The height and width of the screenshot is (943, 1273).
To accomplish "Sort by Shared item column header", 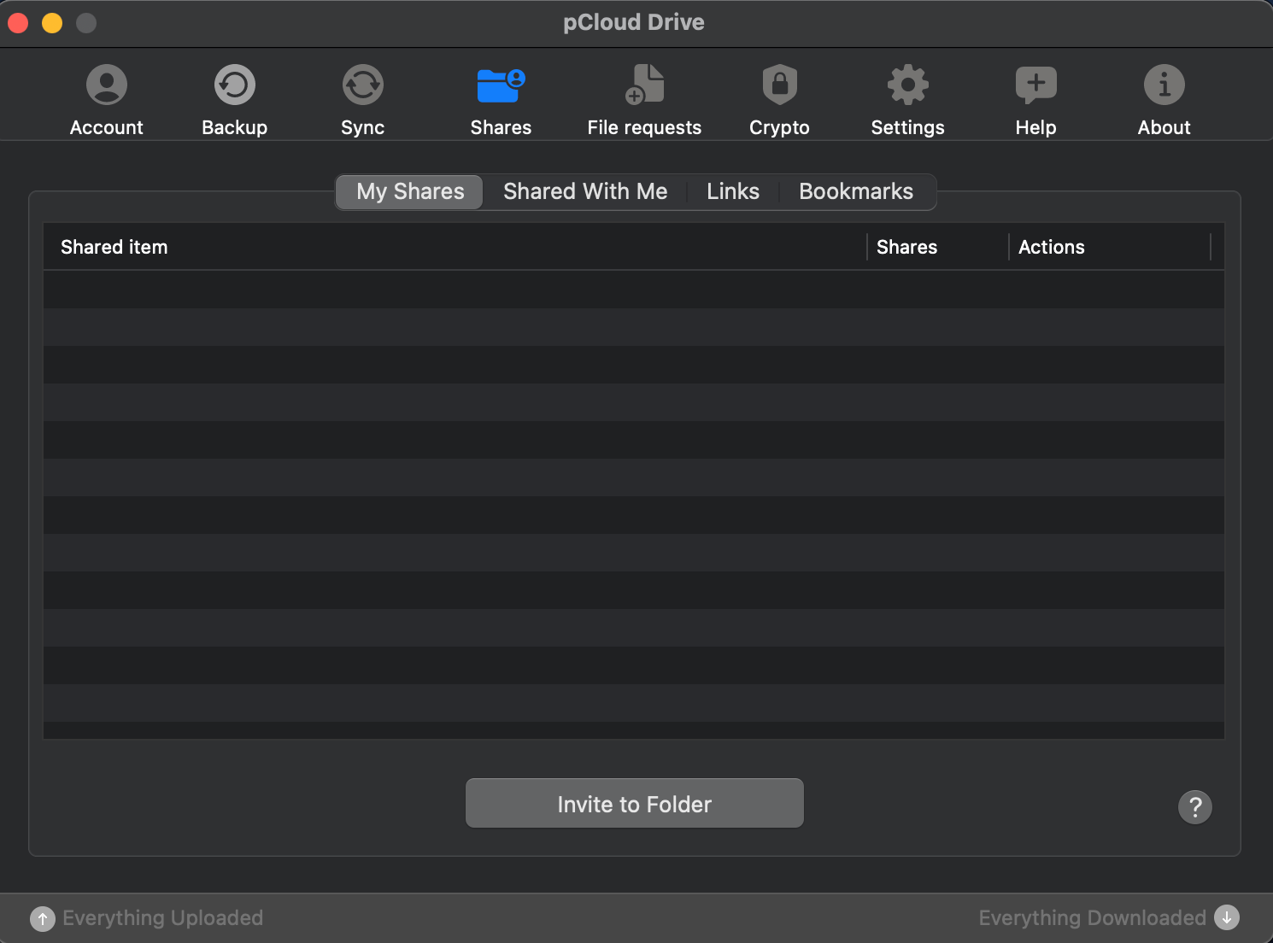I will pyautogui.click(x=455, y=247).
